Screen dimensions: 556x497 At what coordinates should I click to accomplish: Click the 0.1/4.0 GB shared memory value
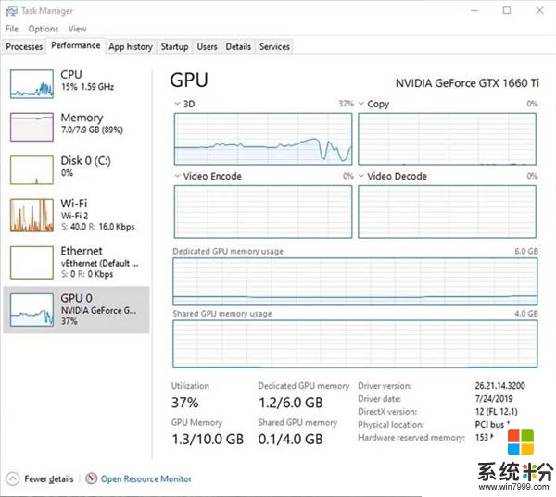pos(291,440)
